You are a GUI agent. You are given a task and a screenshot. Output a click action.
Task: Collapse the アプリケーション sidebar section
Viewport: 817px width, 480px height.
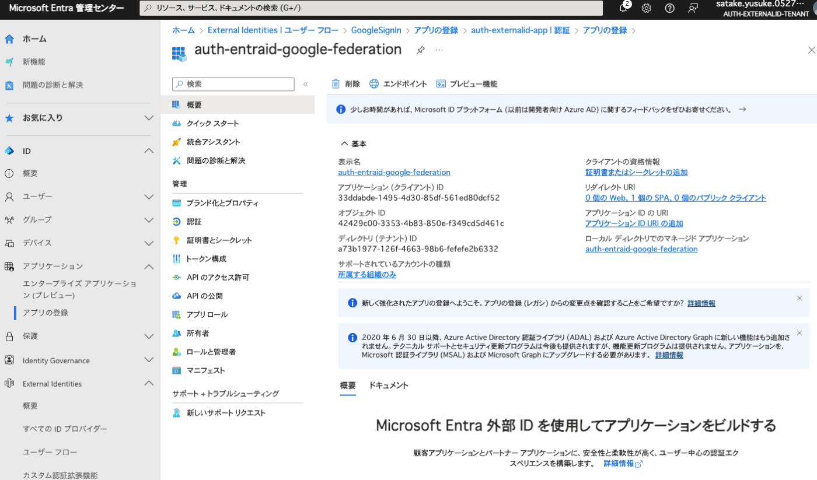(x=149, y=267)
